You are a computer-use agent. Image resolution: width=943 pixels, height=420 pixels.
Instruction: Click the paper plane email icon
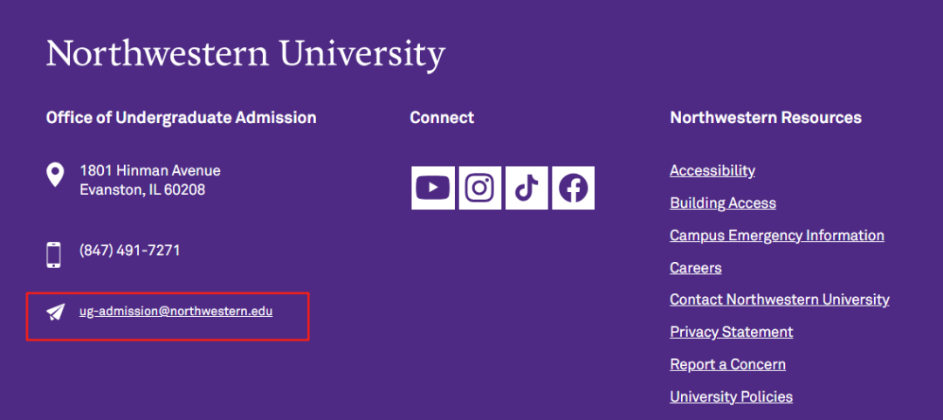[56, 311]
